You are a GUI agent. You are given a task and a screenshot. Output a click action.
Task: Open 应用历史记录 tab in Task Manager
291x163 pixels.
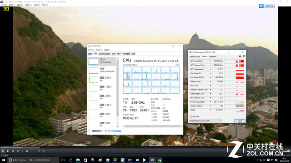tap(104, 54)
